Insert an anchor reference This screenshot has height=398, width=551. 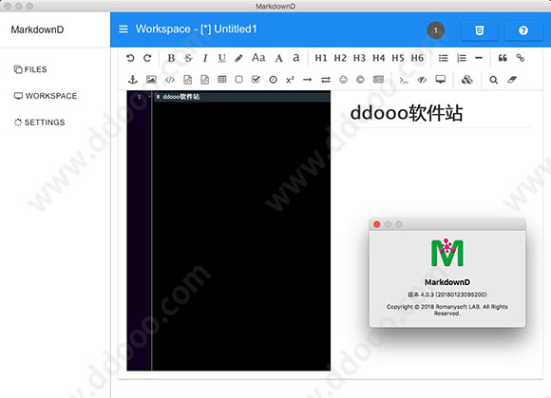[x=132, y=80]
